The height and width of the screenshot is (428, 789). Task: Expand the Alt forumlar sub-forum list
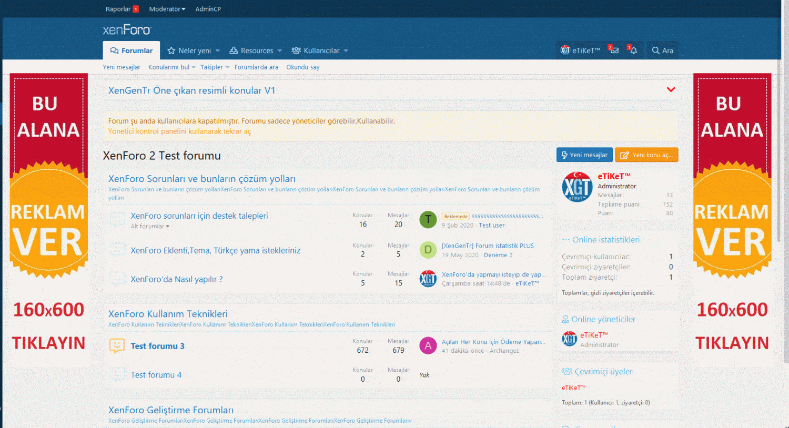[x=150, y=227]
